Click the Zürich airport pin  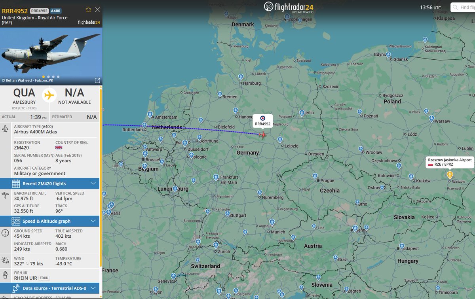pos(216,246)
